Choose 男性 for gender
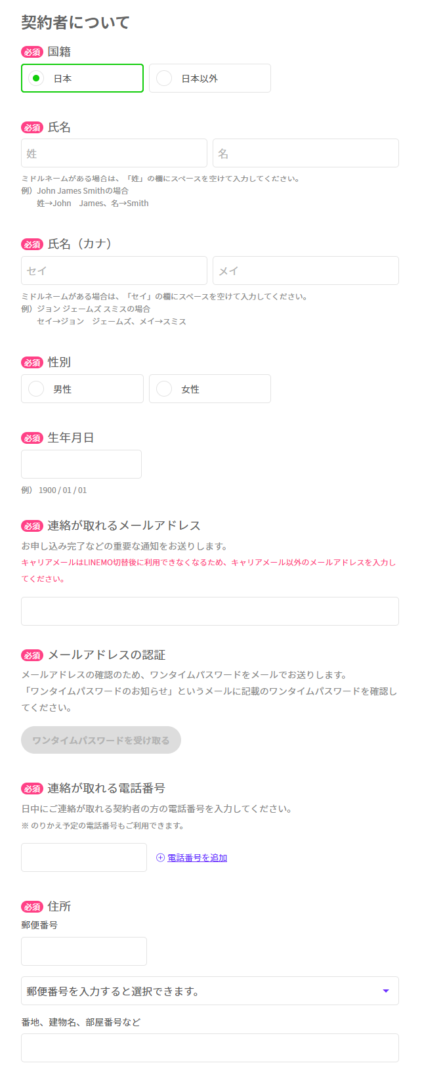 click(x=36, y=388)
